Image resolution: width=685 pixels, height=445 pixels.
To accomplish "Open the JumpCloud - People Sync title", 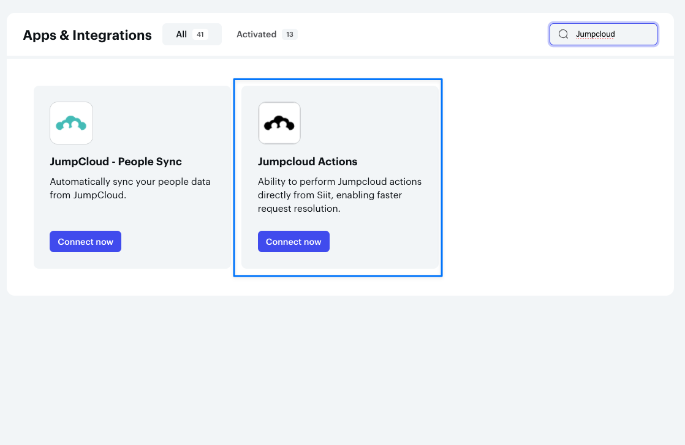I will (116, 162).
